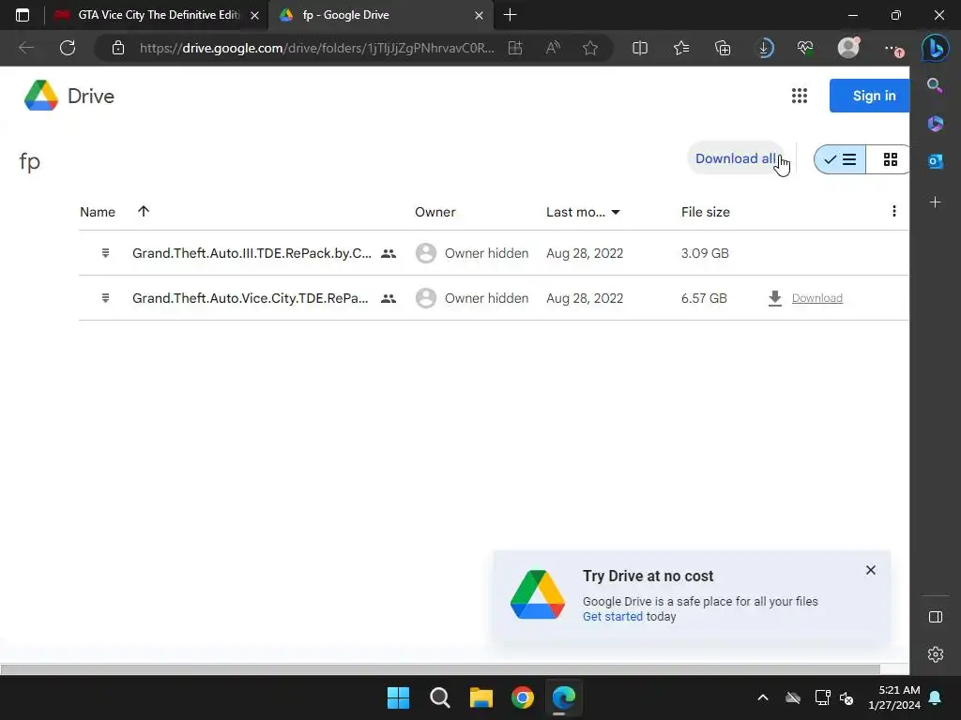
Task: Toggle the sidebar panel icon
Action: [936, 617]
